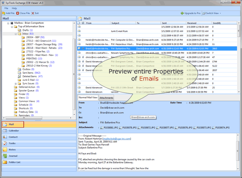This screenshot has height=178, width=242.
Task: Click the Contact navigation icon
Action: [5, 137]
